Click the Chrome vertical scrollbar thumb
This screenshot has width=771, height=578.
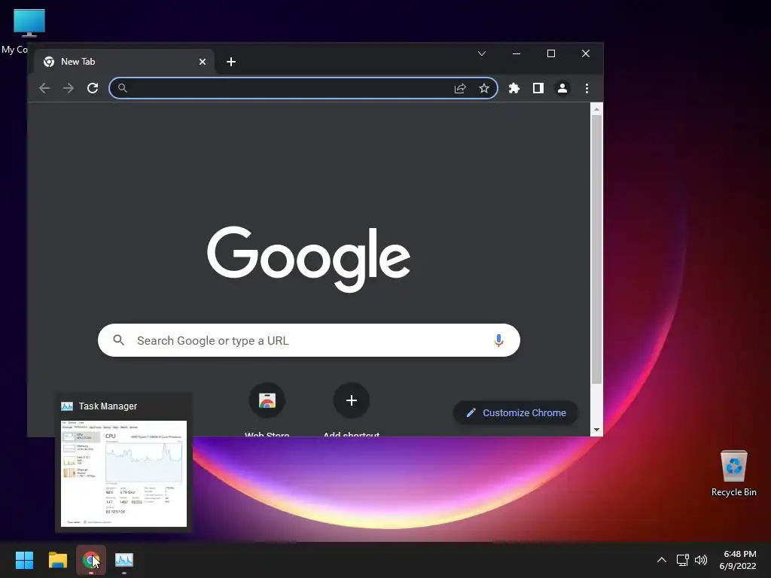tap(596, 250)
